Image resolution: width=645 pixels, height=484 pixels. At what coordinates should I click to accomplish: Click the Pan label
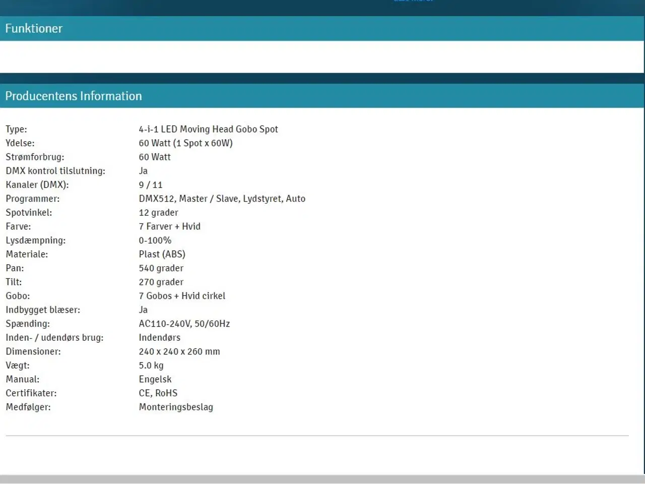[15, 268]
